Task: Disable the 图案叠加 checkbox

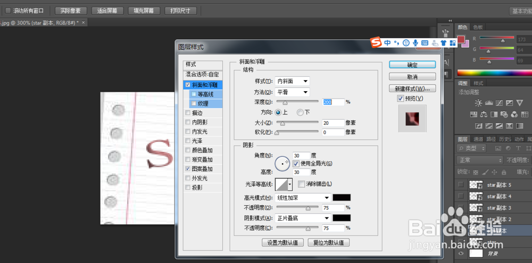Action: pos(188,168)
